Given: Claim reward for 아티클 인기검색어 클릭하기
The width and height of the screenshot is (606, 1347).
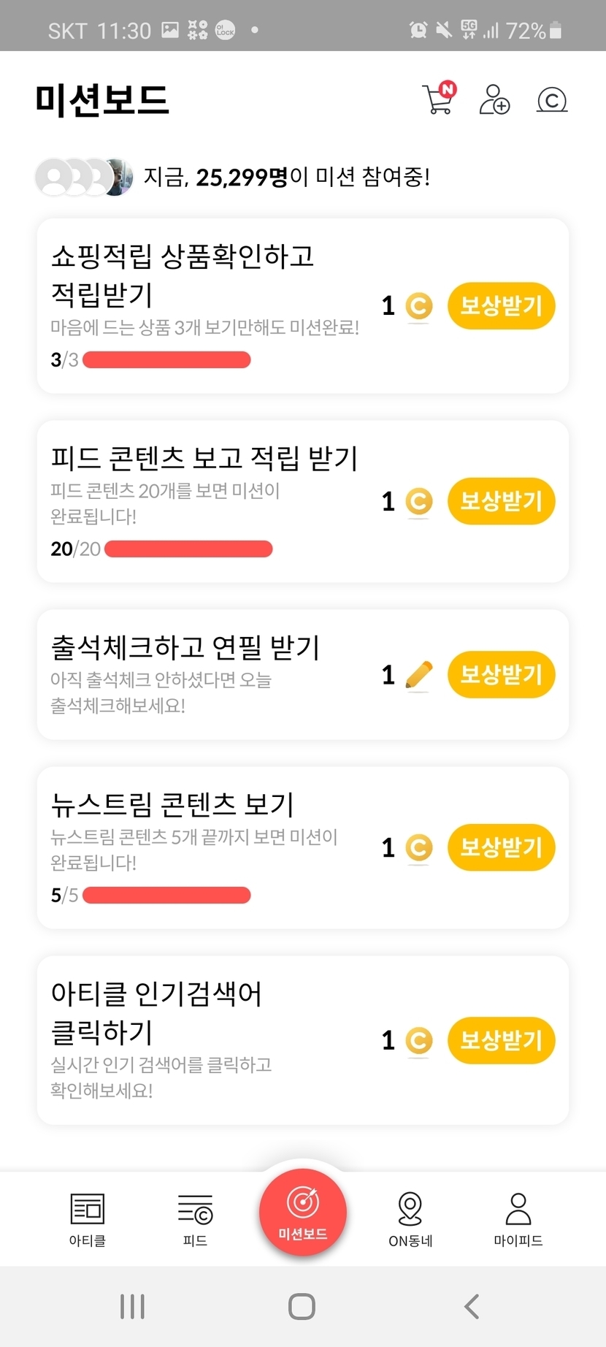Looking at the screenshot, I should pyautogui.click(x=501, y=1040).
